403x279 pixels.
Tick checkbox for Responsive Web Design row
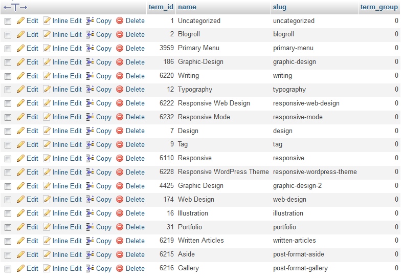[8, 104]
